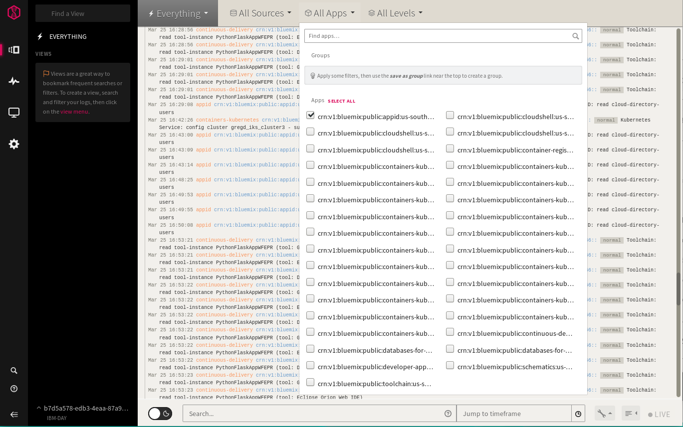This screenshot has height=427, width=683.
Task: Toggle the dark mode switch near Search
Action: click(x=160, y=414)
